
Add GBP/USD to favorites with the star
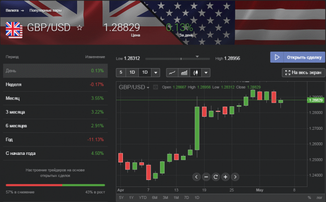[79, 28]
